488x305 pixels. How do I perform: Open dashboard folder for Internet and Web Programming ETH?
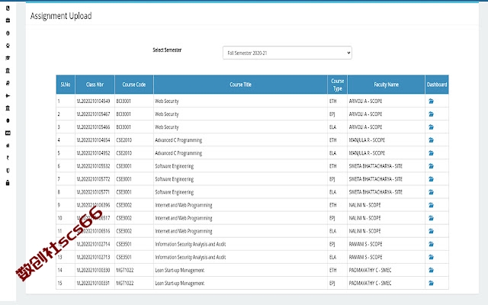(431, 205)
